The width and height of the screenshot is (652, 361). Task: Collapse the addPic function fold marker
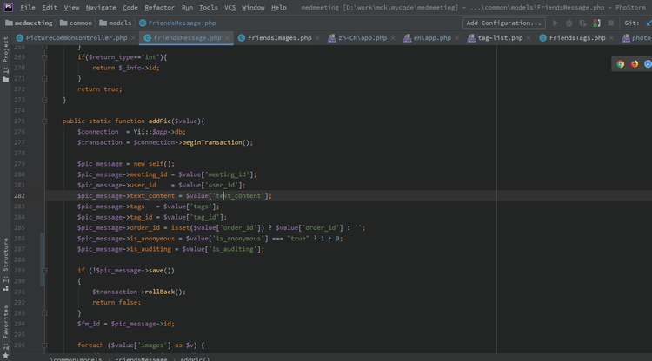pyautogui.click(x=46, y=121)
